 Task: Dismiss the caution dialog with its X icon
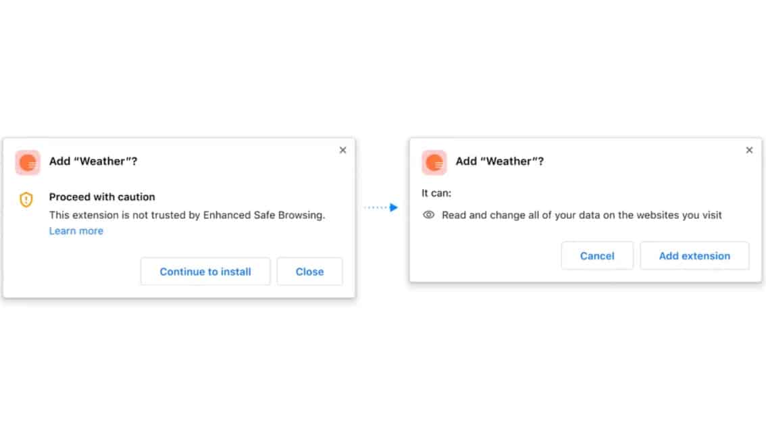pyautogui.click(x=342, y=150)
